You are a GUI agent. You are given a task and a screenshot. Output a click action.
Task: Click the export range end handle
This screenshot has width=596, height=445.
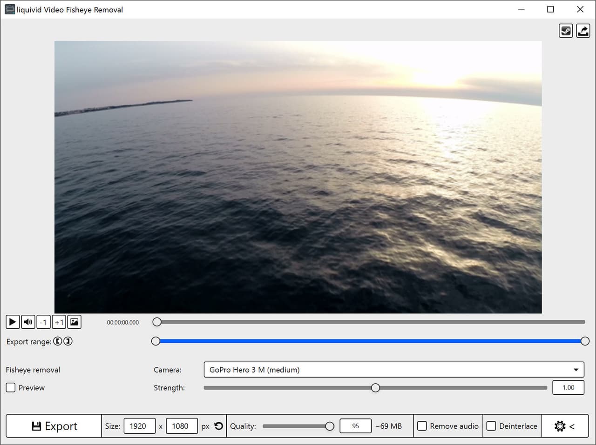(585, 341)
